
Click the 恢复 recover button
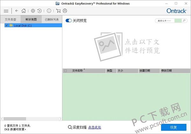(x=174, y=127)
